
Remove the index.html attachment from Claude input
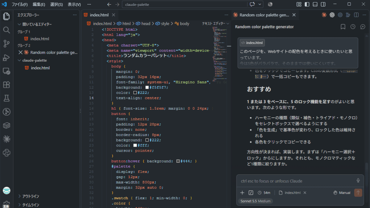coord(305,193)
